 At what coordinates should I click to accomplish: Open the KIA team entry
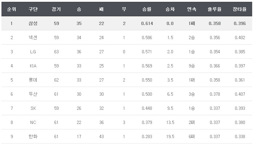coord(33,66)
